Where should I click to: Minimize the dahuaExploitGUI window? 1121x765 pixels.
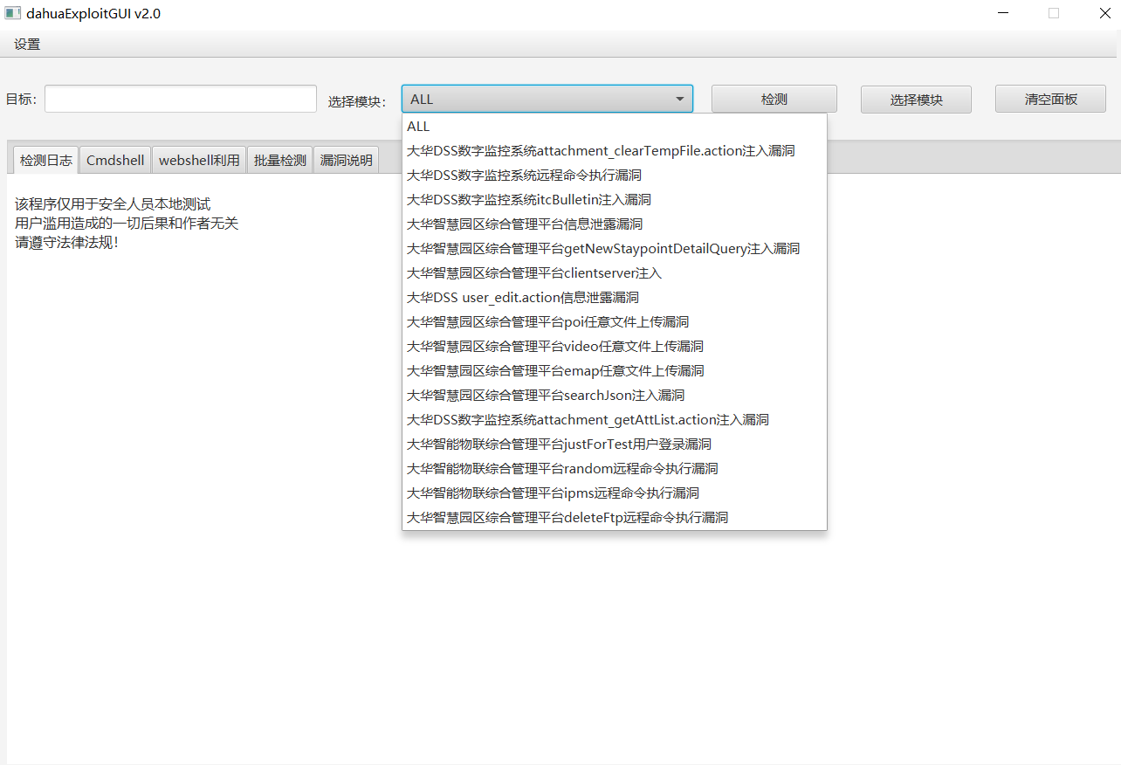click(x=1005, y=13)
